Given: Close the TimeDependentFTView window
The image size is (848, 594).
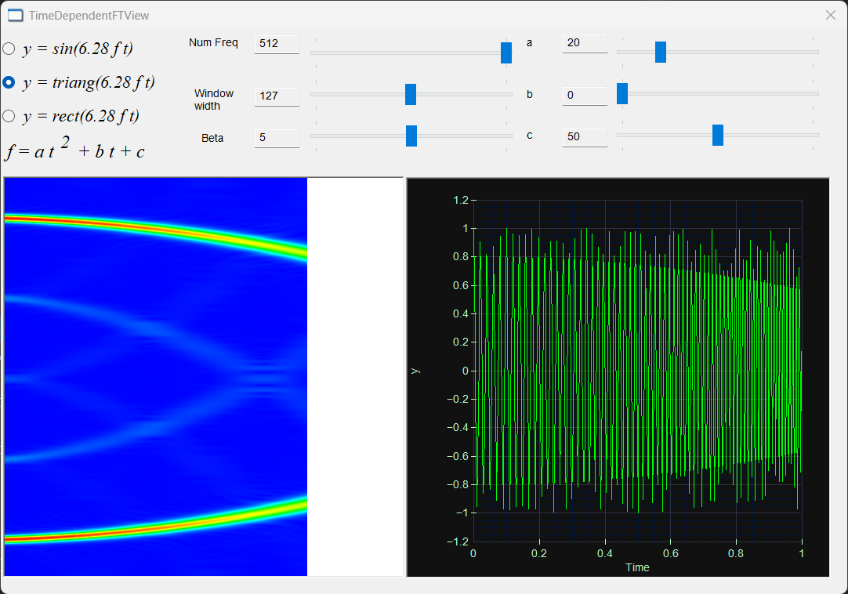Looking at the screenshot, I should 831,15.
